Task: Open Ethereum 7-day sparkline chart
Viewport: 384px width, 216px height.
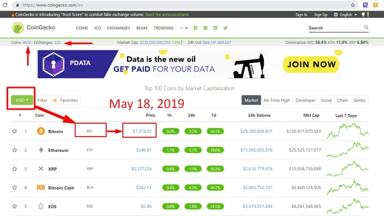Action: point(347,150)
